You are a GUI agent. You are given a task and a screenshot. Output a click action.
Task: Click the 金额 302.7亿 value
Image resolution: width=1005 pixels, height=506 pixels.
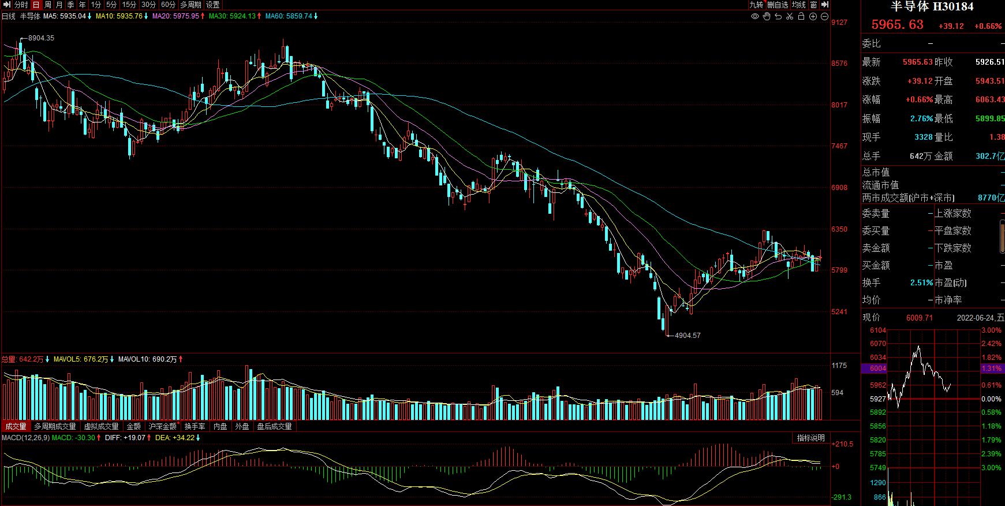(x=990, y=156)
